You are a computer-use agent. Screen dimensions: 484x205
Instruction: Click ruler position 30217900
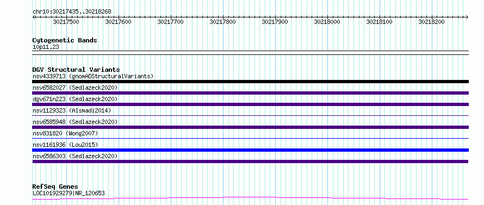click(275, 22)
